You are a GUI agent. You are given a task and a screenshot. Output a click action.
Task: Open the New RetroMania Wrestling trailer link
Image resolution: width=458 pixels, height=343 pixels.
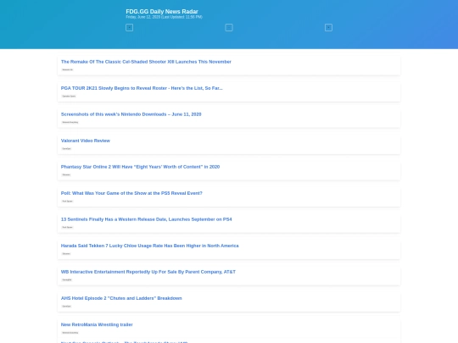coord(97,324)
